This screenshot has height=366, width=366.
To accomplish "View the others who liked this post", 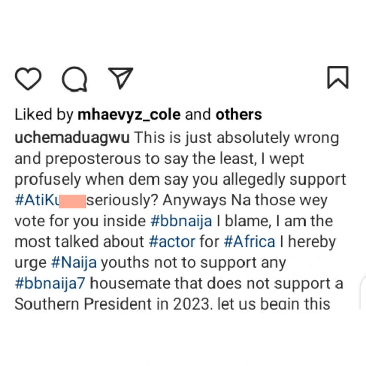I will [239, 115].
